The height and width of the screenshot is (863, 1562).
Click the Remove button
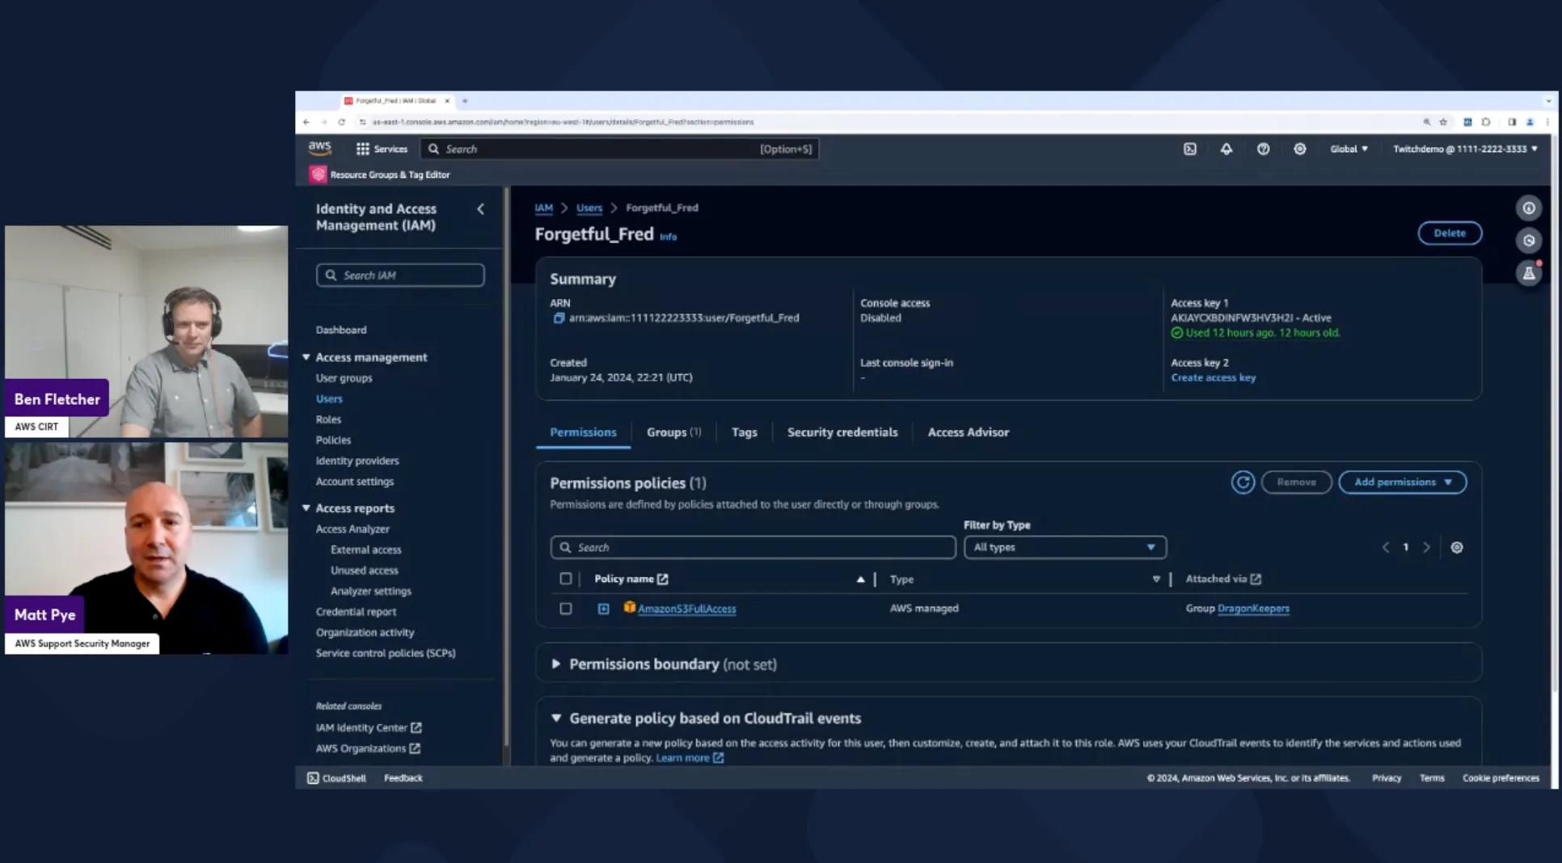[1296, 482]
